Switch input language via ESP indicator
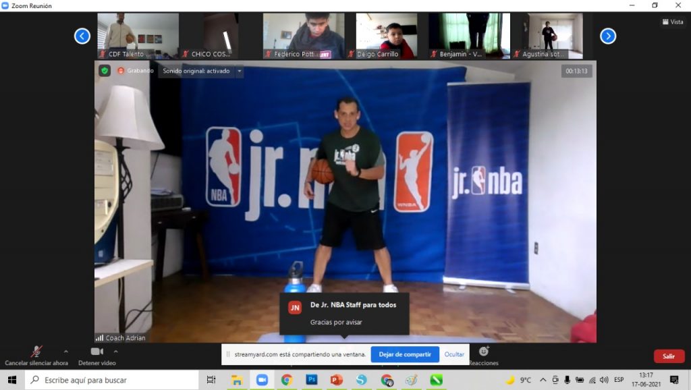 (619, 380)
